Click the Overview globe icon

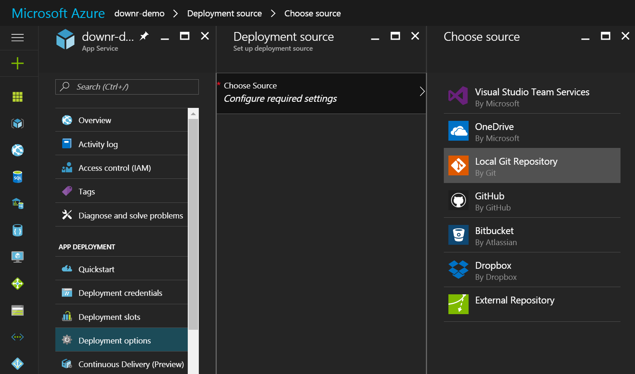(x=67, y=120)
